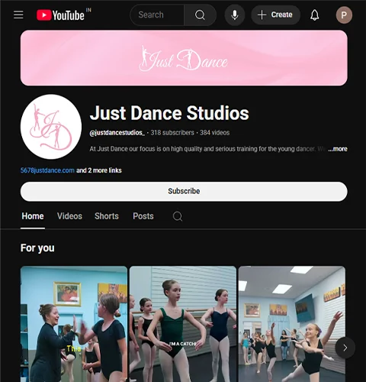366x382 pixels.
Task: Search within channel using tab-bar magnifier
Action: click(x=178, y=216)
